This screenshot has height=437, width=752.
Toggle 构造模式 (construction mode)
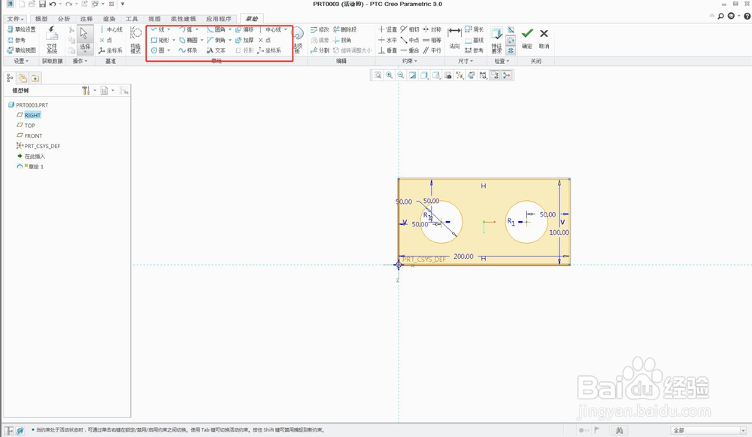pyautogui.click(x=135, y=38)
